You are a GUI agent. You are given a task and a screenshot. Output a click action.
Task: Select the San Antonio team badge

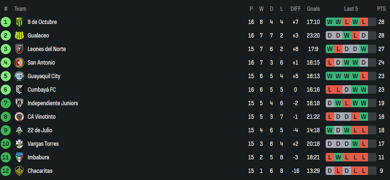(19, 62)
